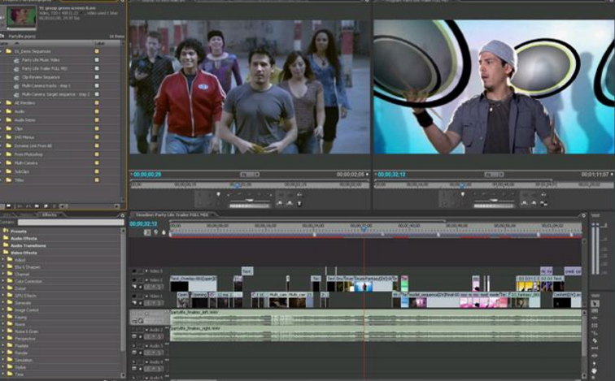Select the Multi-Camera Target sequence item
Screen dimensions: 615x381
[x=57, y=95]
